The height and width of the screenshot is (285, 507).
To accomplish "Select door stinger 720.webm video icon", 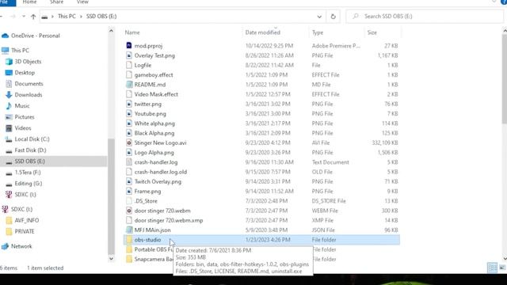I will (x=129, y=211).
